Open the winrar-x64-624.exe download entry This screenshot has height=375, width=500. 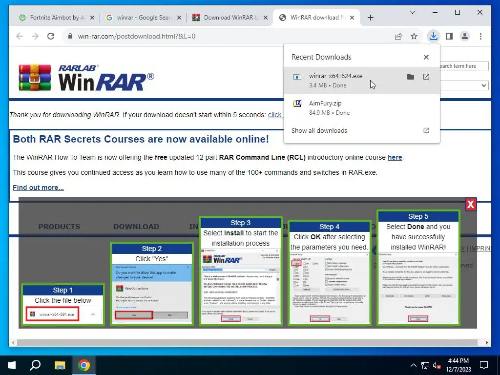click(362, 81)
